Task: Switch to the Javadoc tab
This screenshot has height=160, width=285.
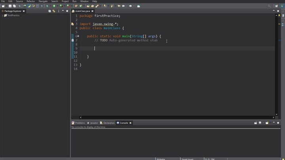Action: [93, 123]
